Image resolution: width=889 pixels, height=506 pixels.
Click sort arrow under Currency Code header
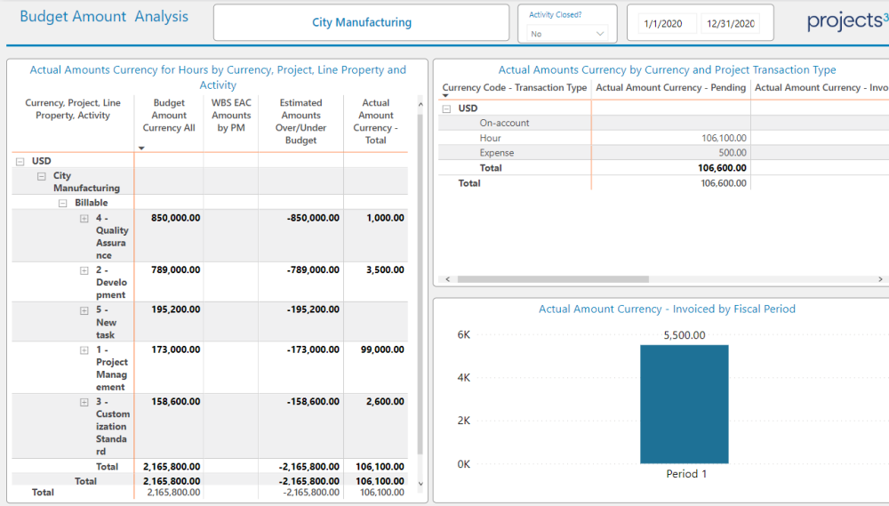pyautogui.click(x=445, y=96)
